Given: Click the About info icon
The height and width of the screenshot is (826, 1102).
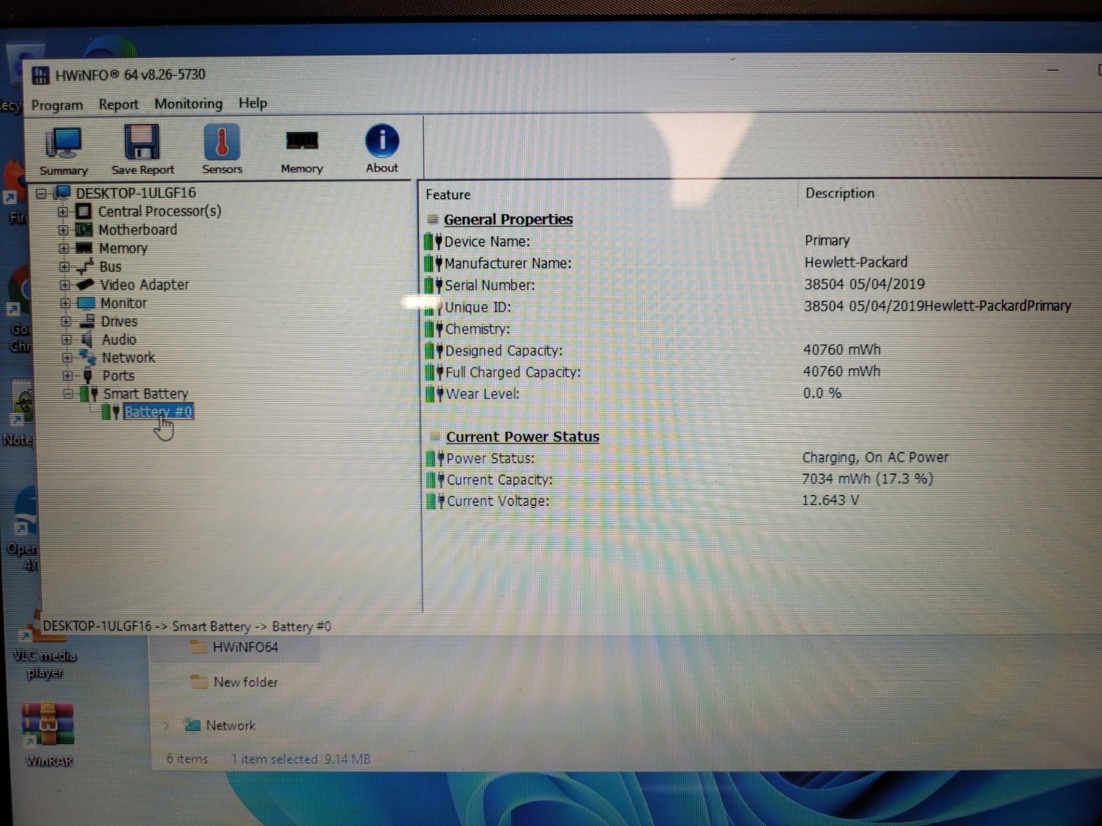Looking at the screenshot, I should tap(382, 140).
